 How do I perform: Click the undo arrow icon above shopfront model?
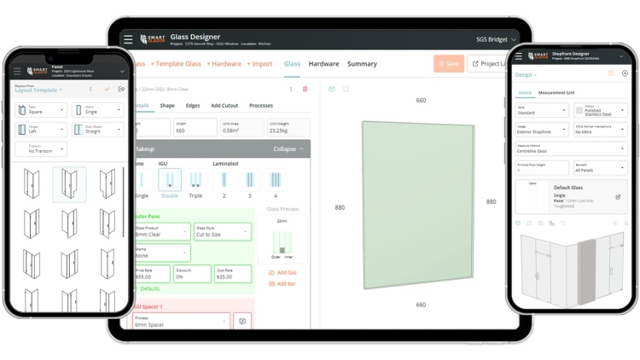click(563, 224)
